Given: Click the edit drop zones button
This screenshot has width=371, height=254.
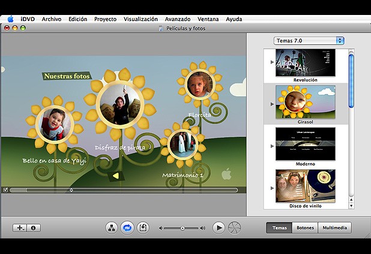Looking at the screenshot, I should [x=143, y=228].
